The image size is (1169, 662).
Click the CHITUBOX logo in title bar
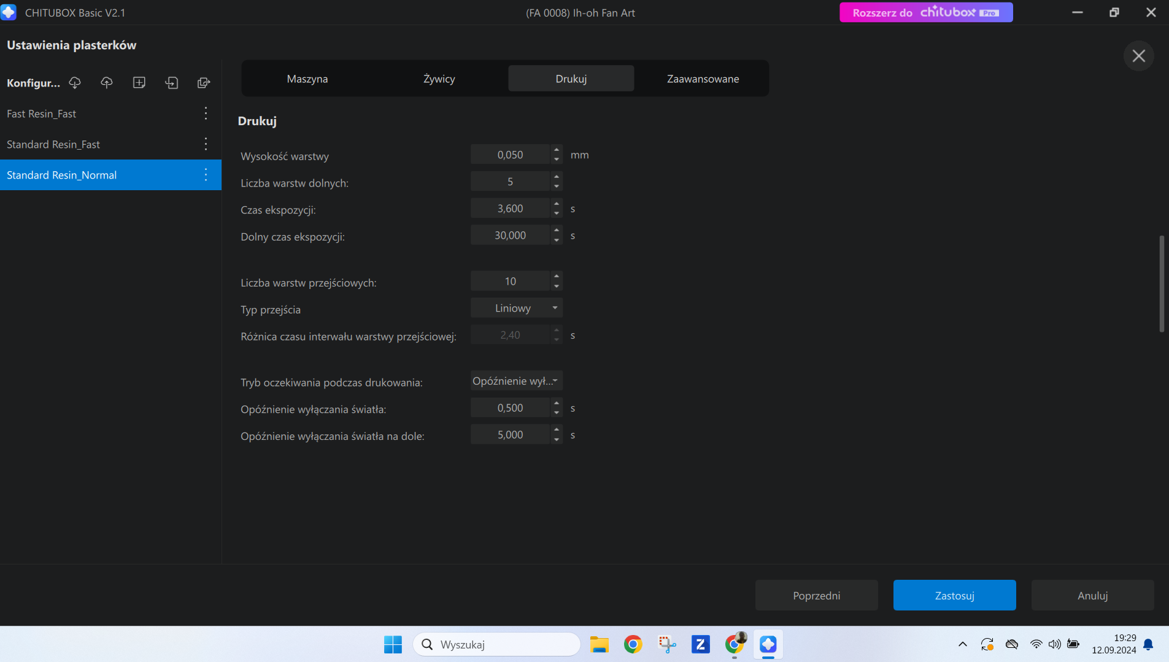9,12
